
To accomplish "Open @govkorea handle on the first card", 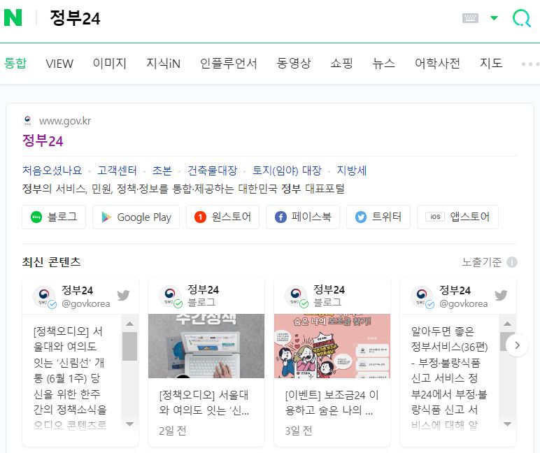I will 86,303.
